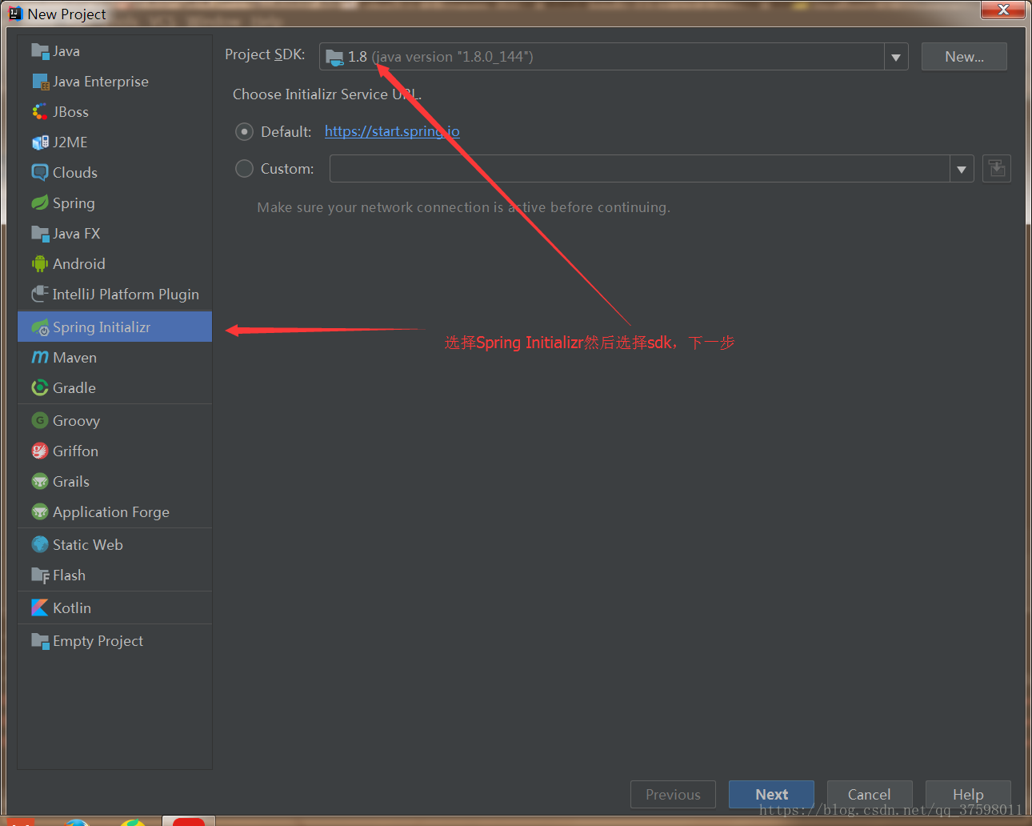Click the IntelliJ Platform Plugin icon
The height and width of the screenshot is (826, 1032).
click(x=40, y=295)
